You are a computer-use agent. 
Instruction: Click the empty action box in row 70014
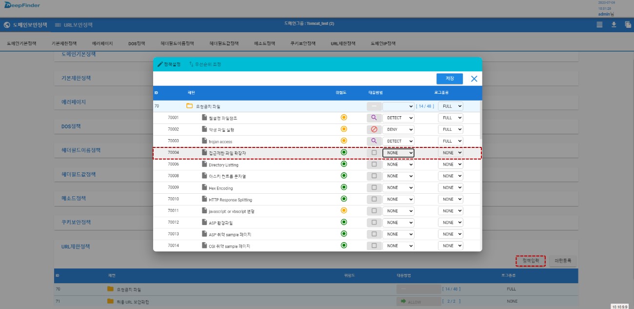tap(374, 246)
